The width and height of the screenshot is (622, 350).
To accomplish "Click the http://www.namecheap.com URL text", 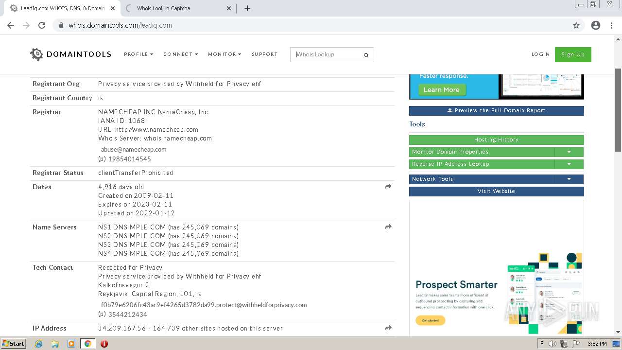I will coord(156,129).
